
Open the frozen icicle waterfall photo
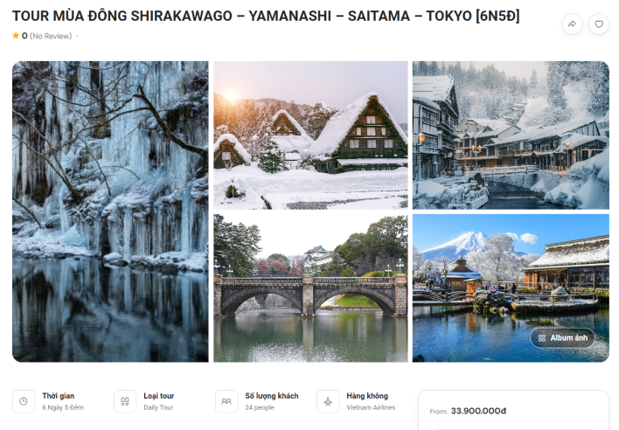(110, 212)
